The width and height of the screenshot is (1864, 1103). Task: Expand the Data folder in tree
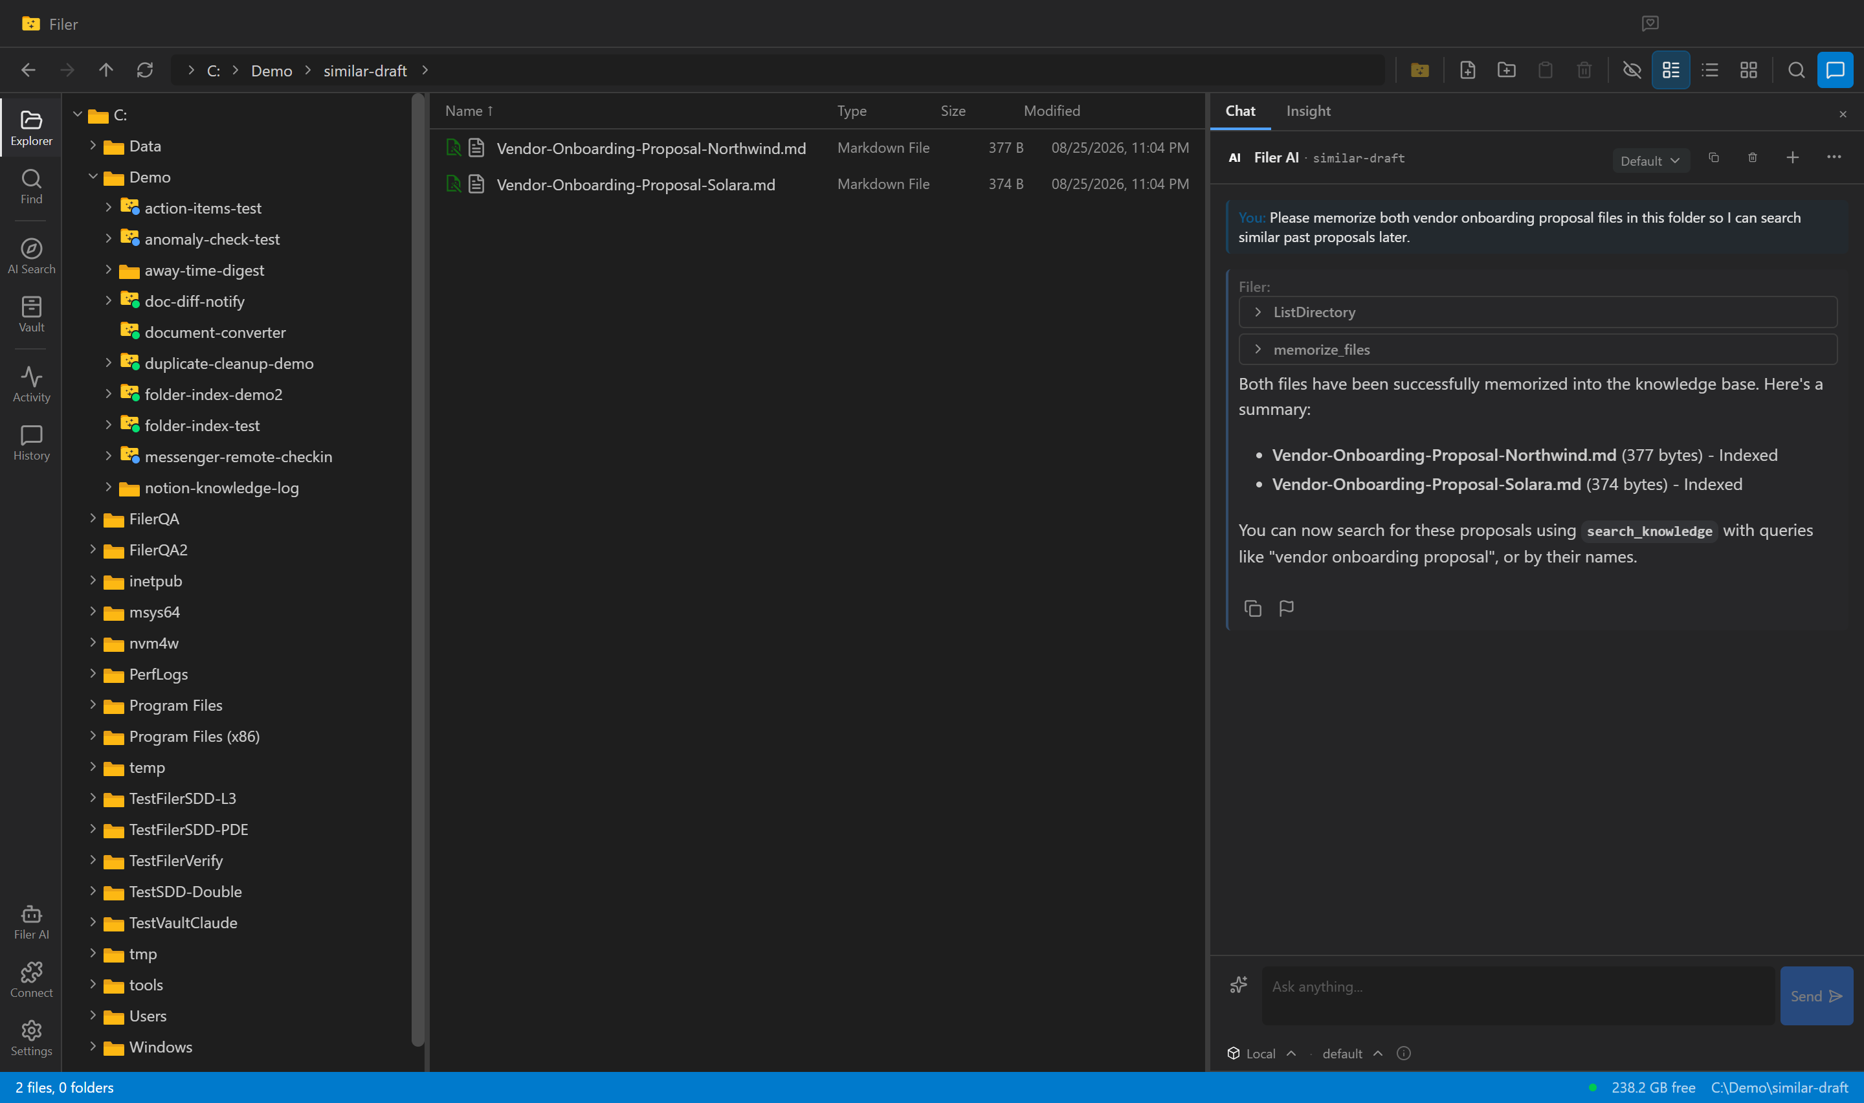click(93, 146)
